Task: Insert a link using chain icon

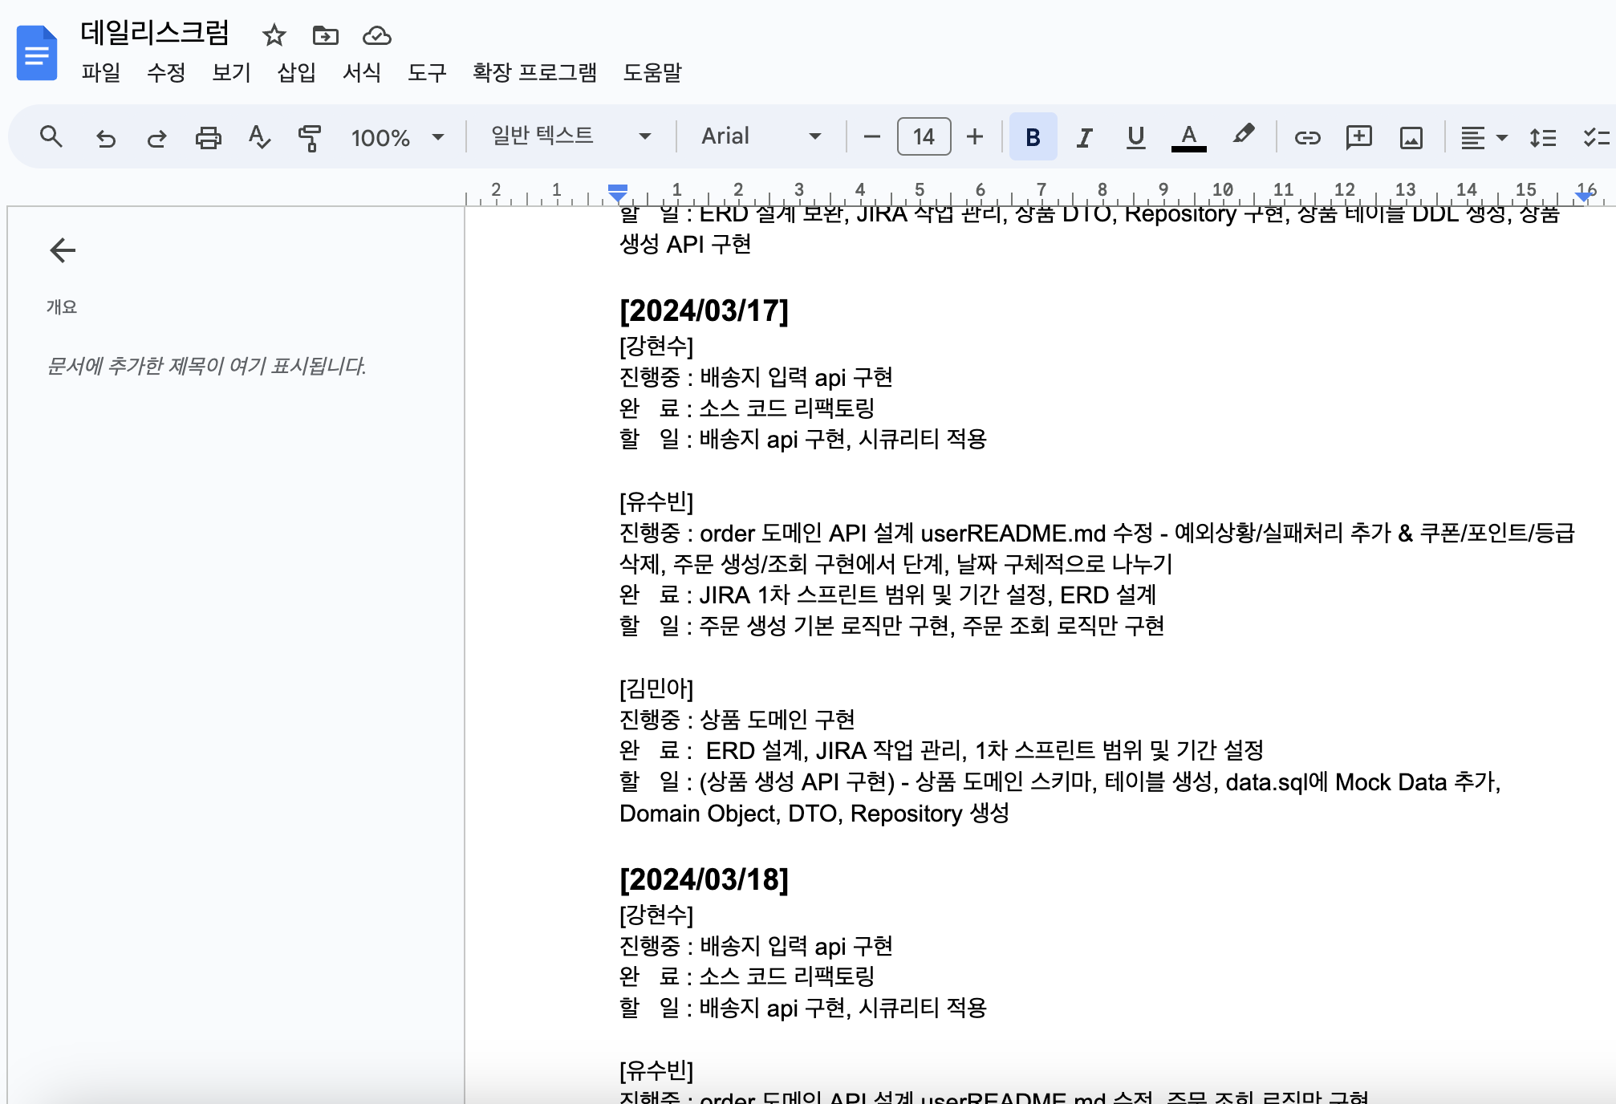Action: click(x=1307, y=137)
